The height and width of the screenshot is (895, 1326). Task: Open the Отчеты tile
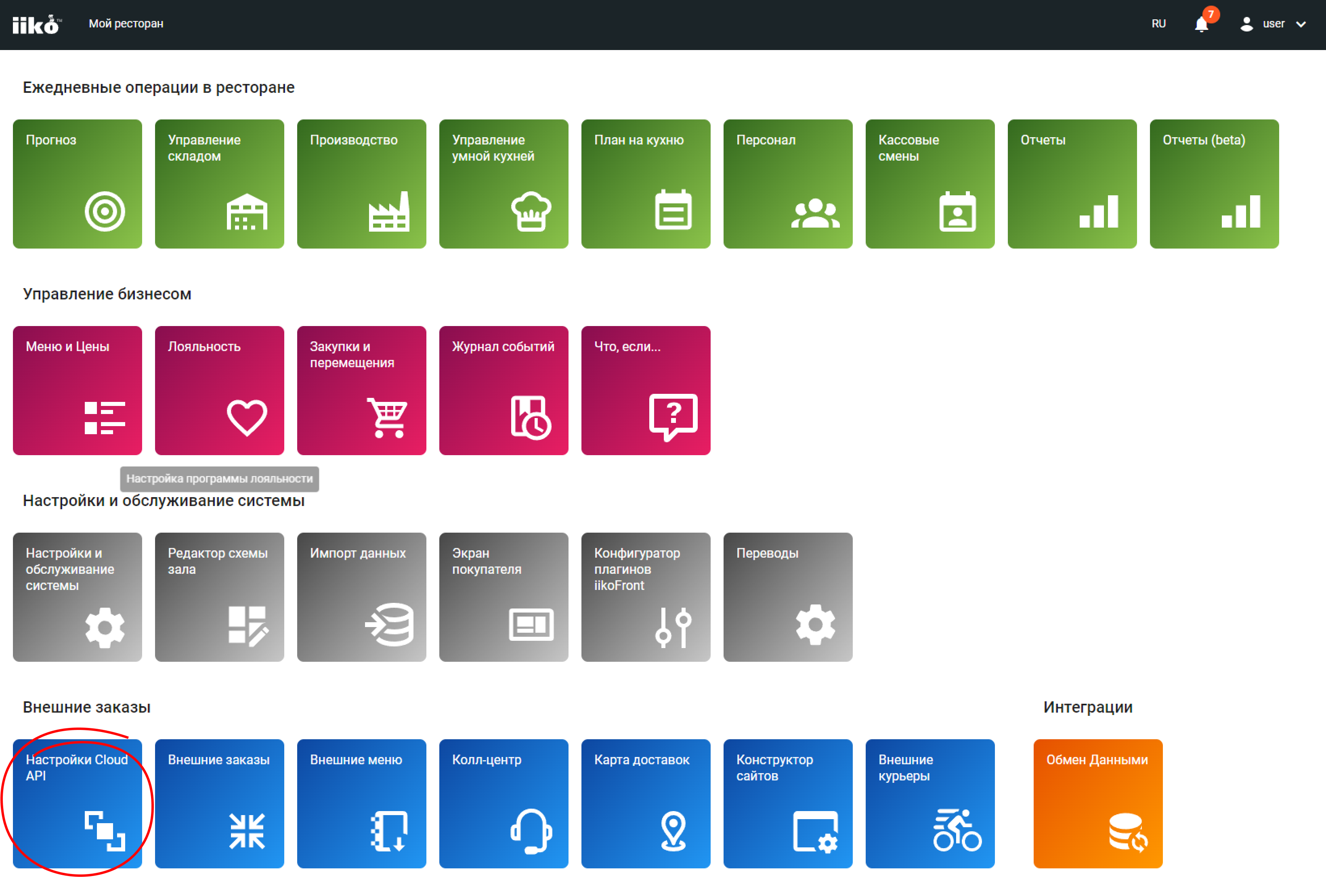(1072, 184)
